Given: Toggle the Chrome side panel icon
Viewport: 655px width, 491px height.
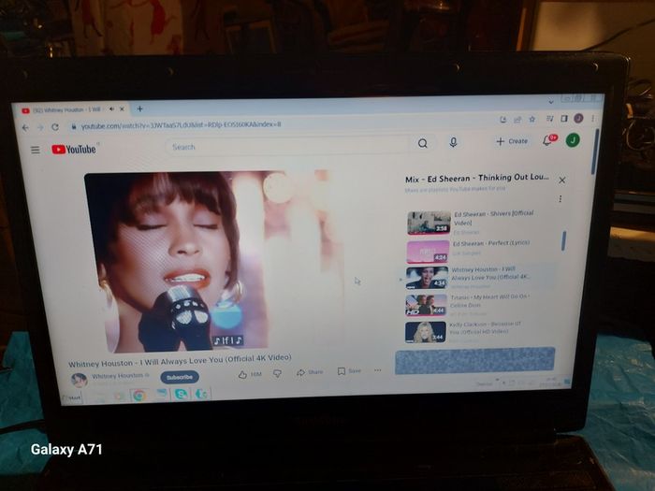Looking at the screenshot, I should [564, 119].
